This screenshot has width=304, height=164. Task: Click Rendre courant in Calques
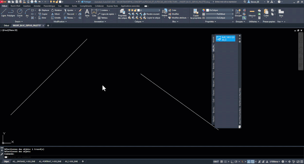tap(151, 14)
